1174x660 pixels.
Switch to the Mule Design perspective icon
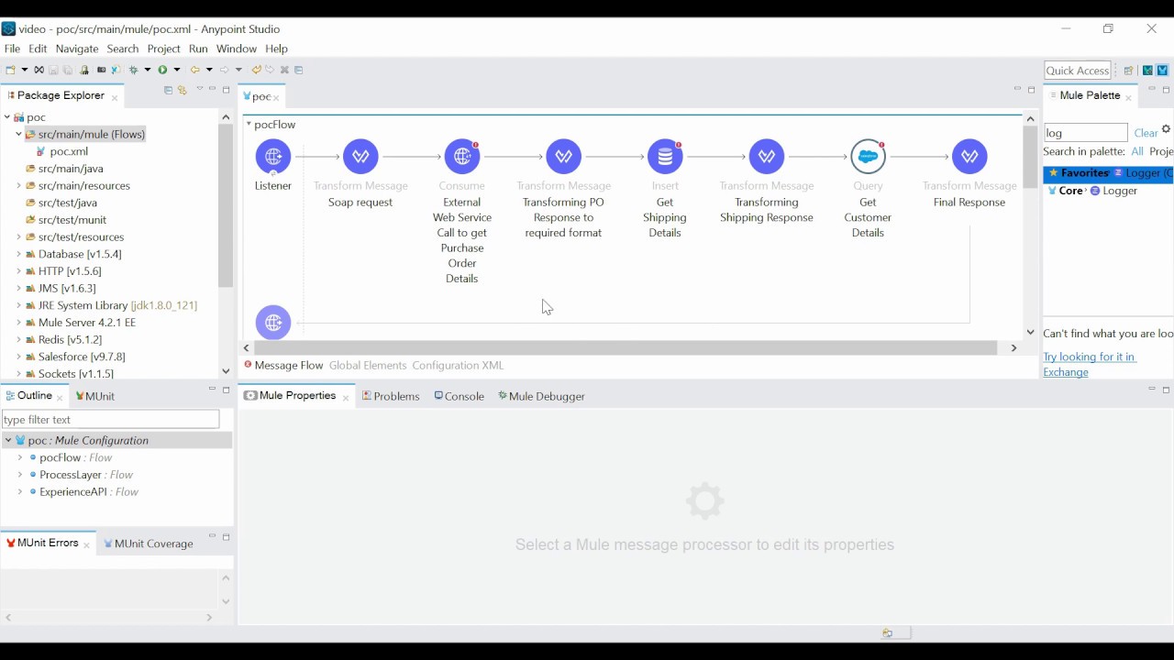1164,71
